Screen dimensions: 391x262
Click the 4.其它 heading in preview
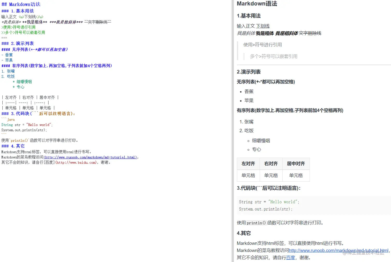coord(244,233)
